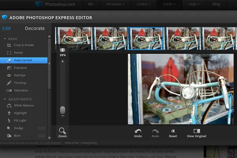This screenshot has height=158, width=237.
Task: Open the Help dropdown menu
Action: (x=194, y=4)
